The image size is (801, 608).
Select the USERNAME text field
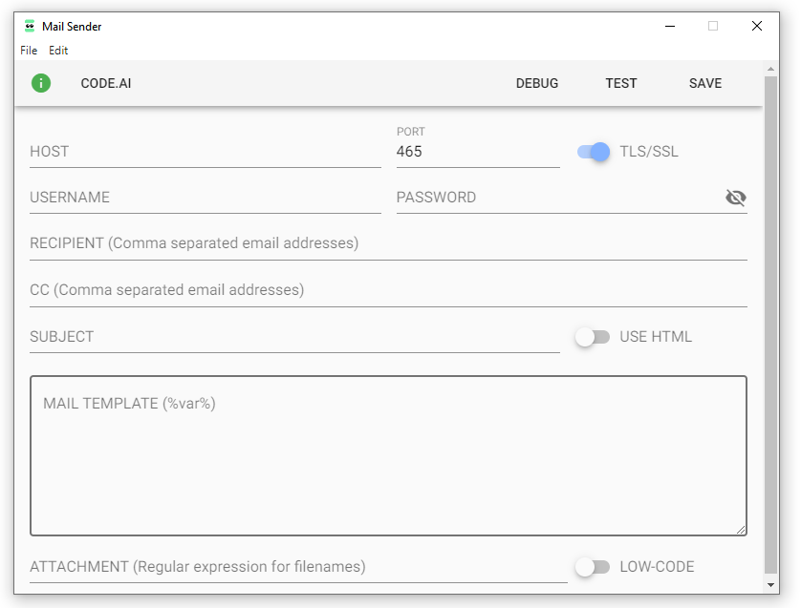click(x=205, y=198)
